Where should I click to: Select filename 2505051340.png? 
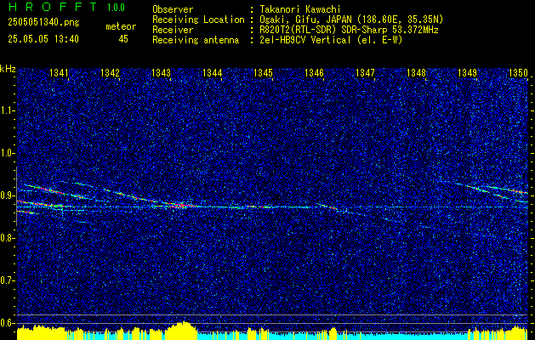pyautogui.click(x=43, y=23)
